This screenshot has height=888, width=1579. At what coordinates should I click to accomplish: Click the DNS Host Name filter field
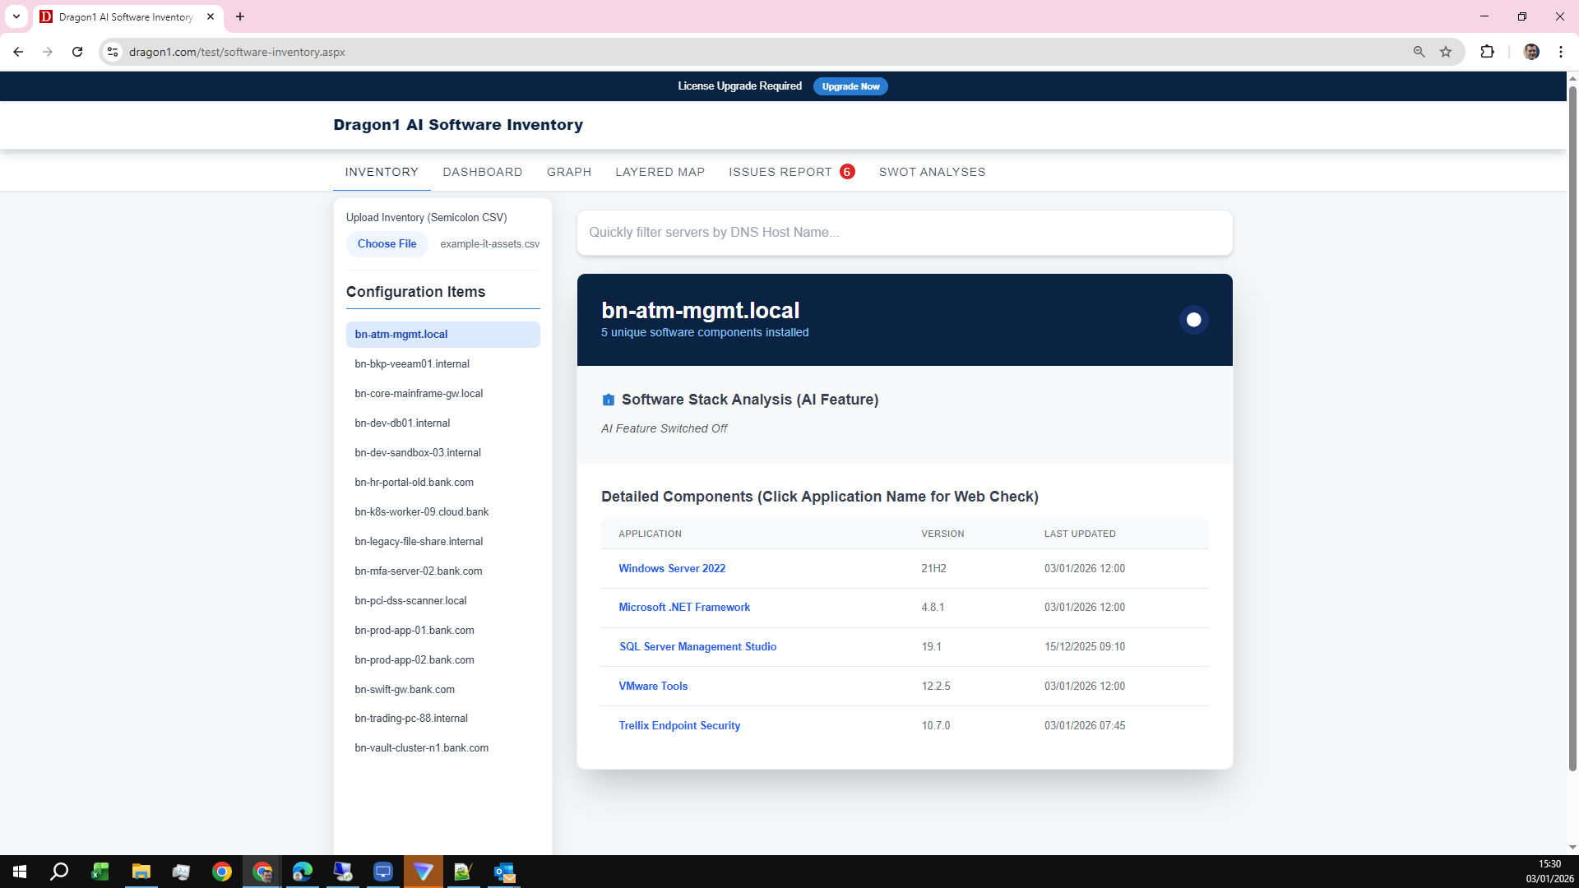(x=905, y=233)
